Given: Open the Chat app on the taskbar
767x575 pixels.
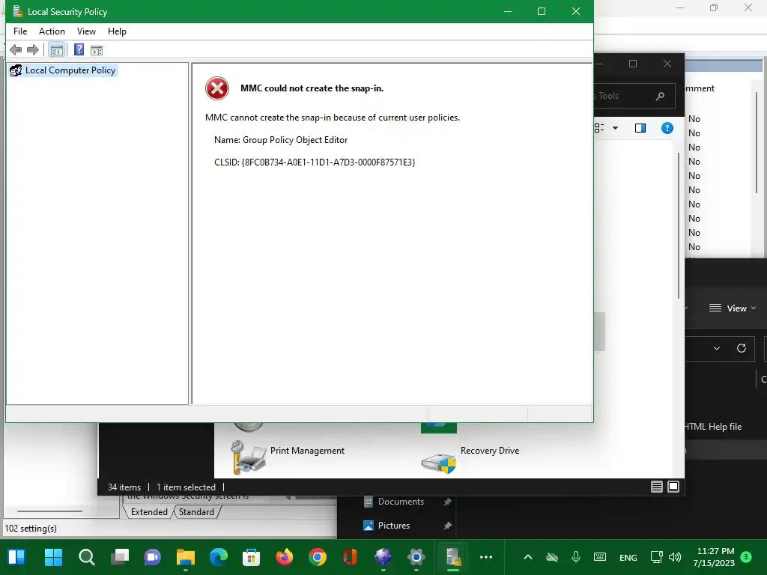Looking at the screenshot, I should click(x=153, y=557).
